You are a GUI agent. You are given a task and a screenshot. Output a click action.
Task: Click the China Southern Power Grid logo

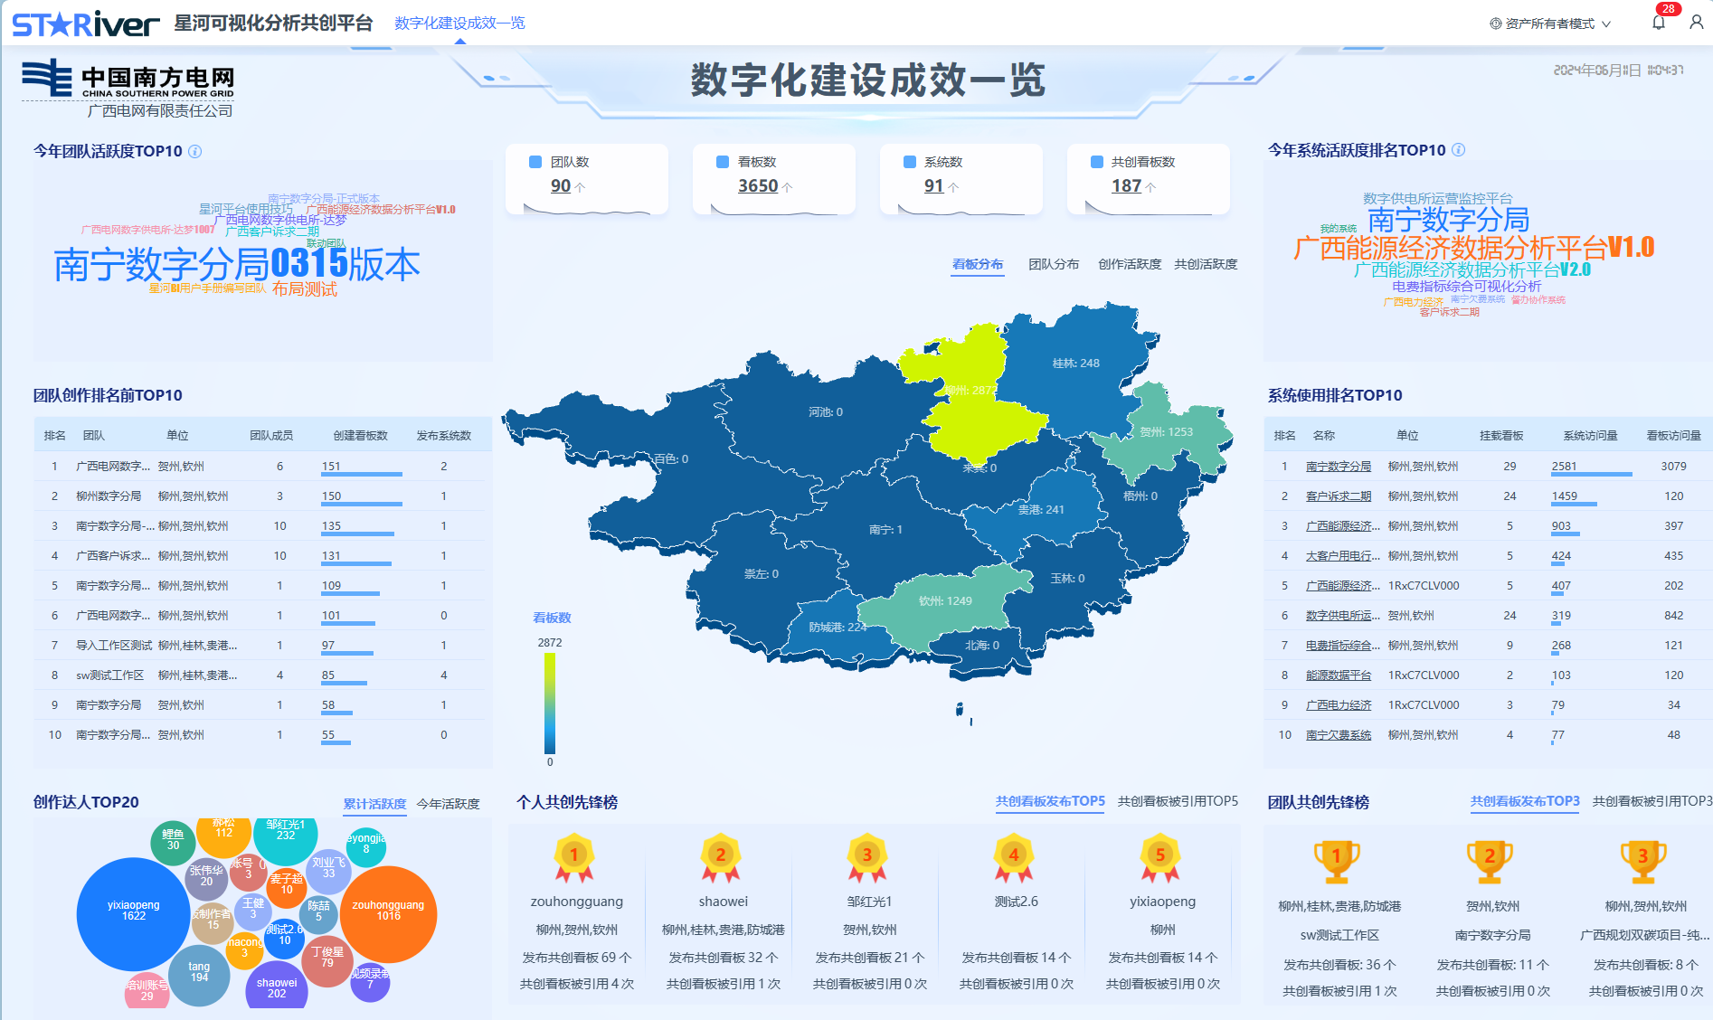128,80
